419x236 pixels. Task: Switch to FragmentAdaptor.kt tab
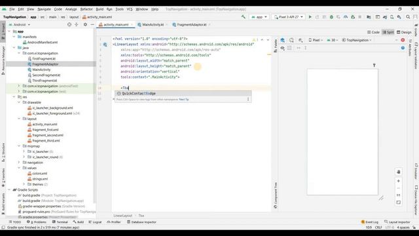(192, 25)
